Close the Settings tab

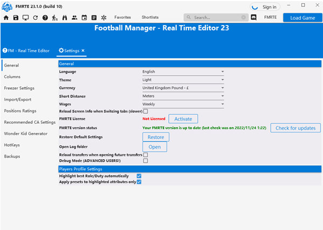pos(83,50)
